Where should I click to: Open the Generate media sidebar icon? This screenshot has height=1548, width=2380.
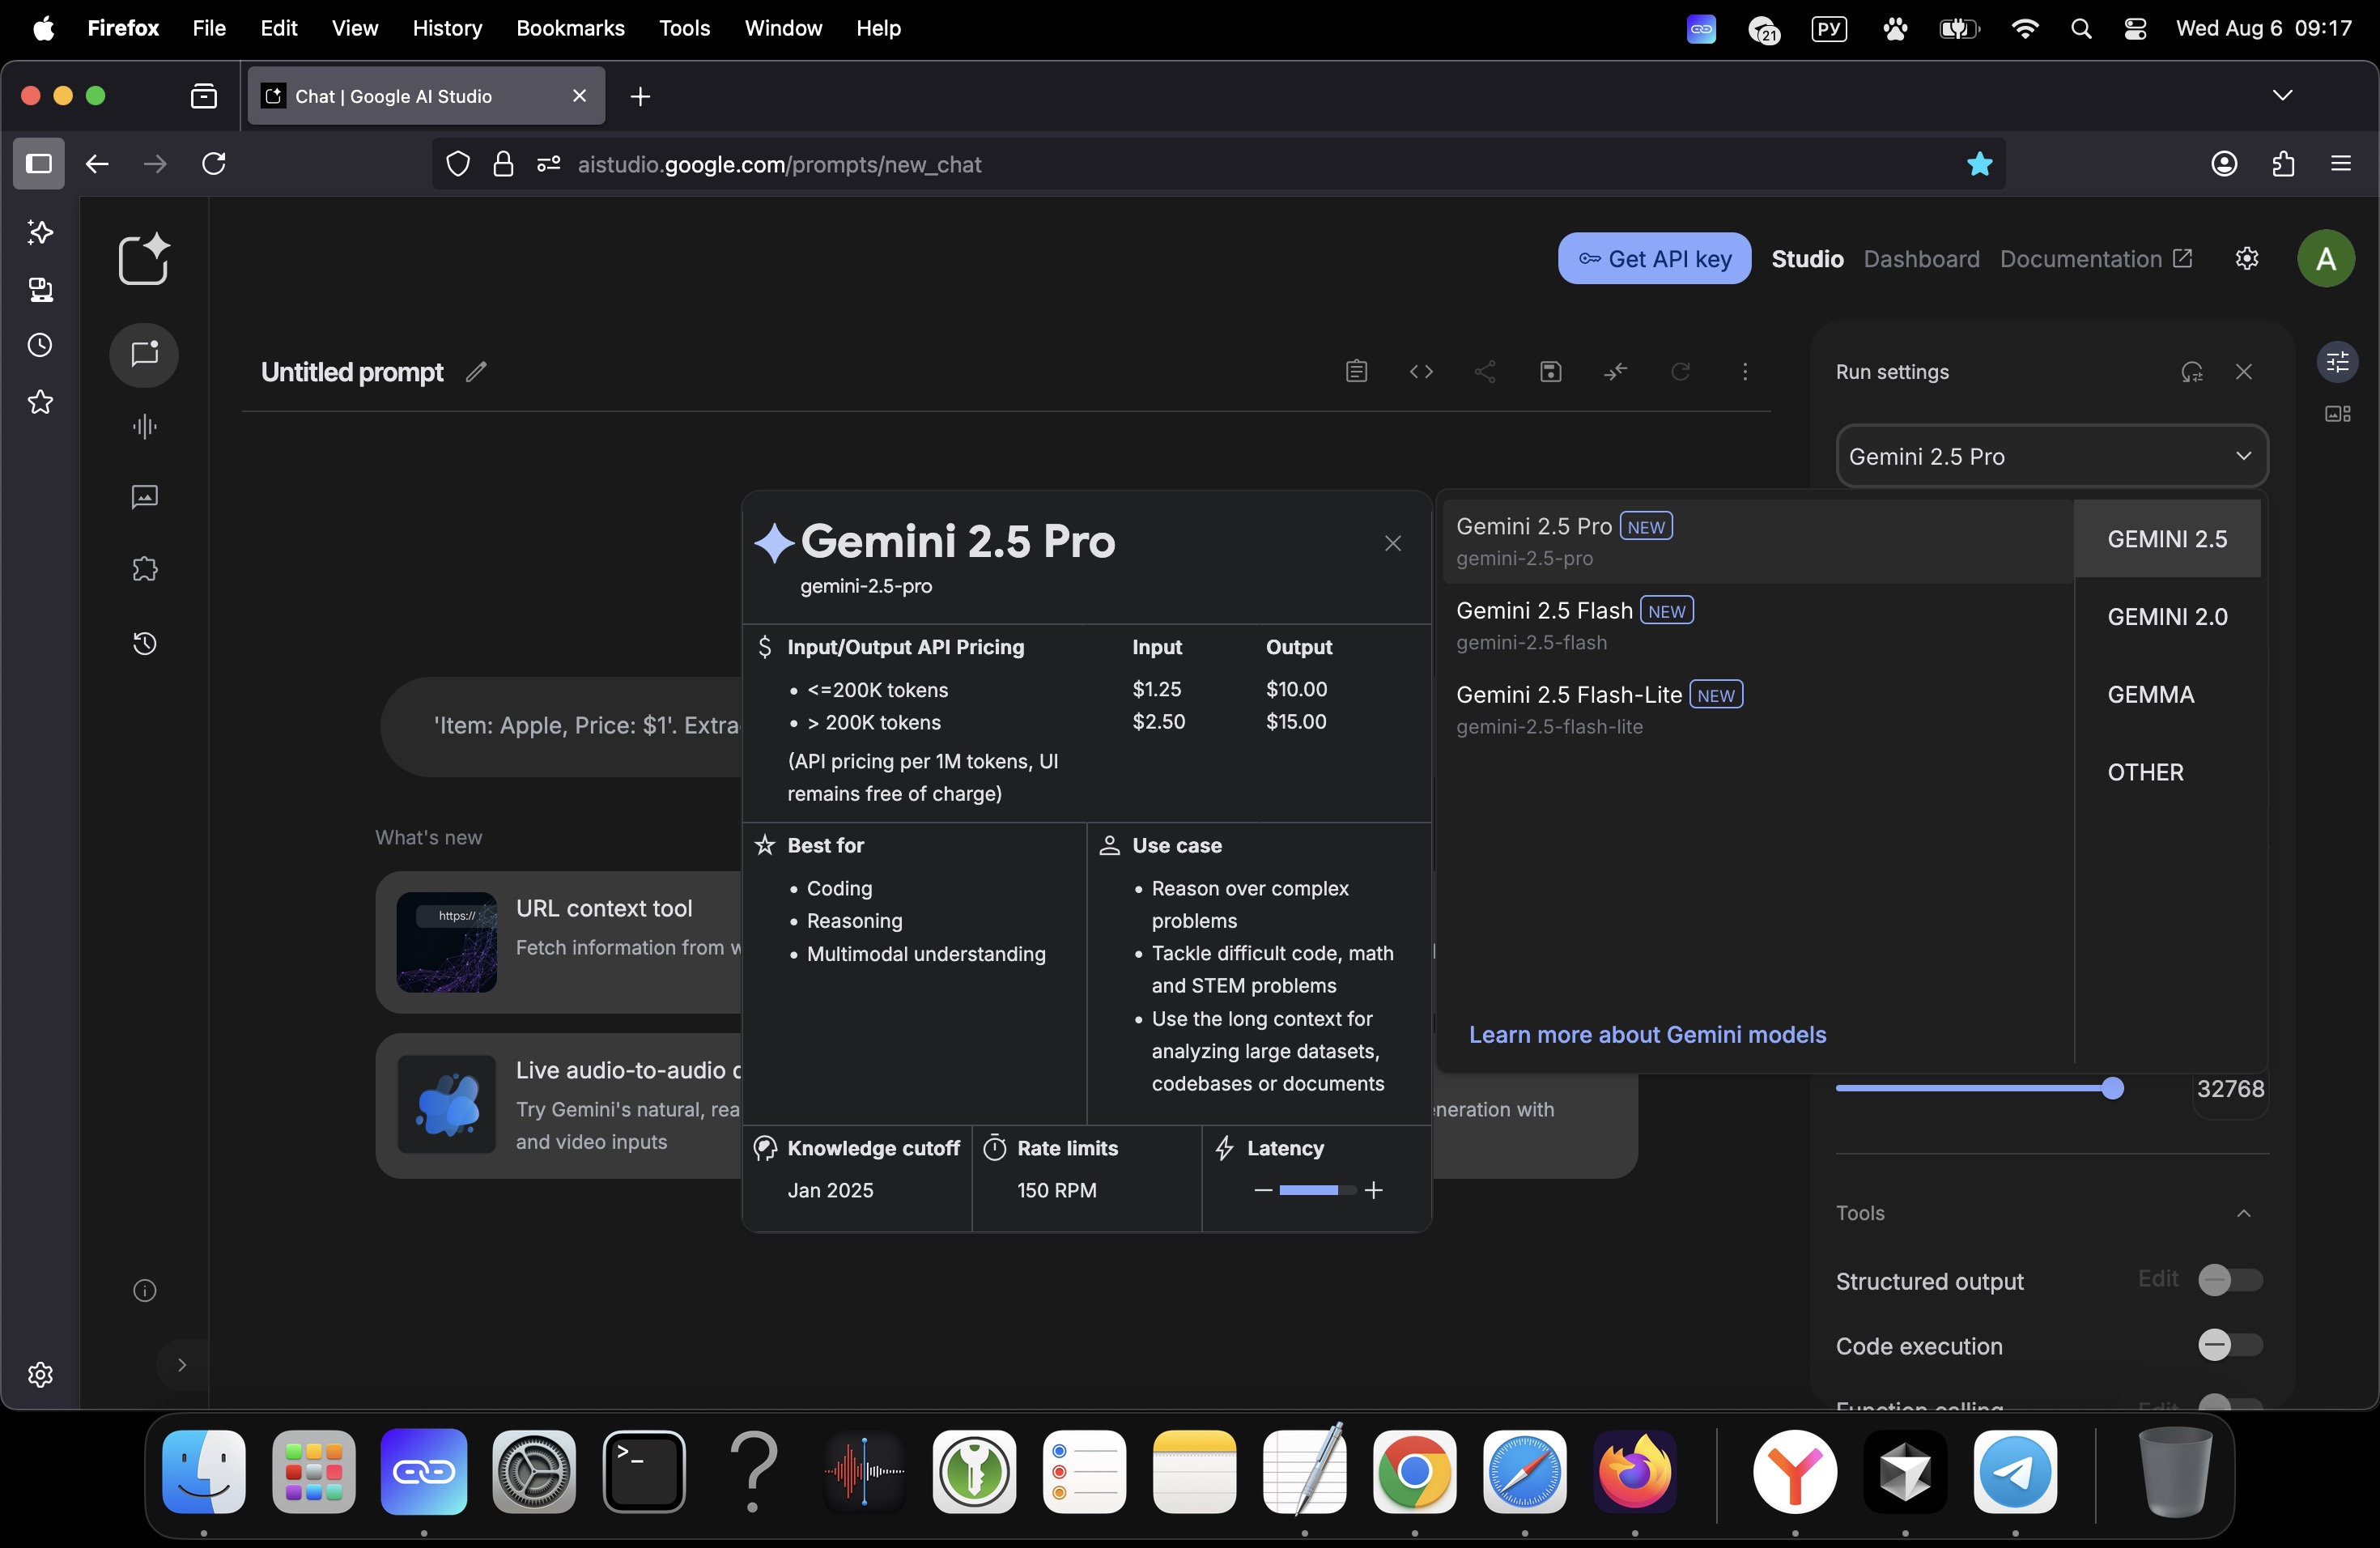[x=145, y=497]
